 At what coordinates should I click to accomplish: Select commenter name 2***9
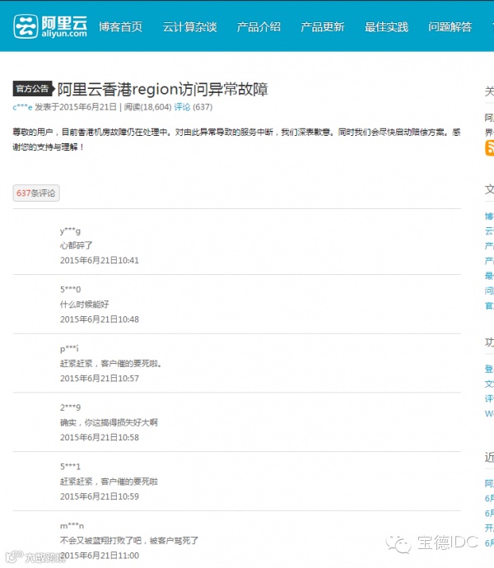(70, 407)
